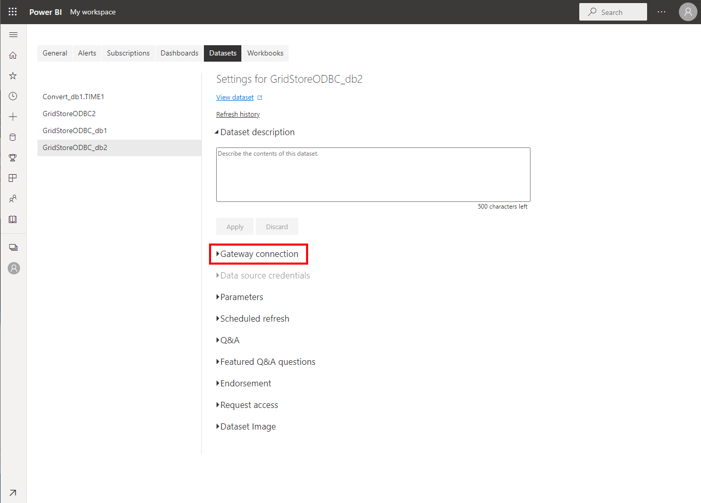The image size is (701, 503).
Task: Open Datasets cylinder icon in sidebar
Action: click(13, 137)
